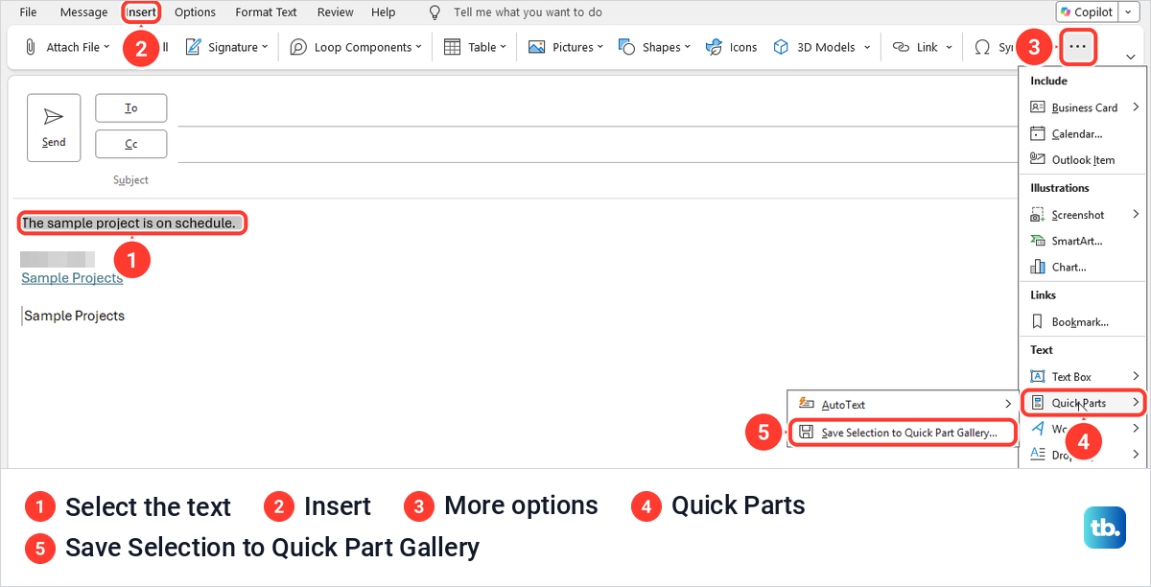1151x587 pixels.
Task: Choose Outlook Item from Include section
Action: [1084, 159]
